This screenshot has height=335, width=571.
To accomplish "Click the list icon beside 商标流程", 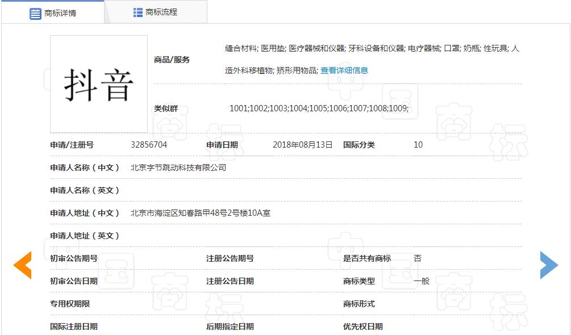I will [x=137, y=12].
